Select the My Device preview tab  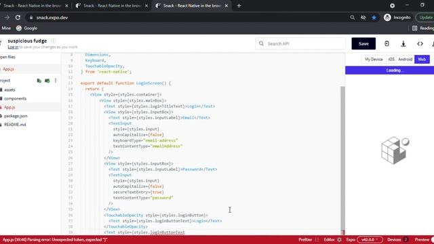point(374,59)
